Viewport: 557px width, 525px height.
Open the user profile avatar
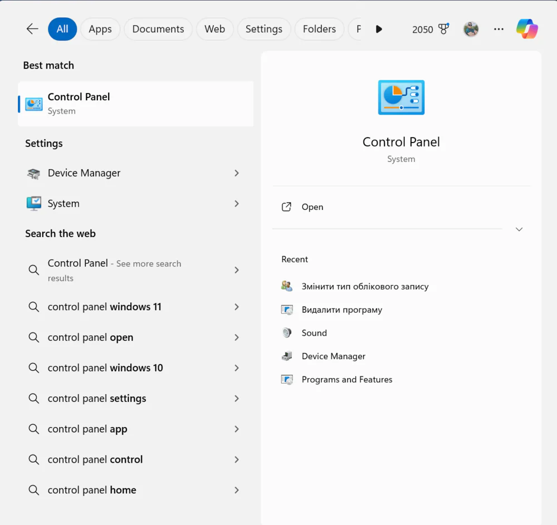pyautogui.click(x=471, y=29)
